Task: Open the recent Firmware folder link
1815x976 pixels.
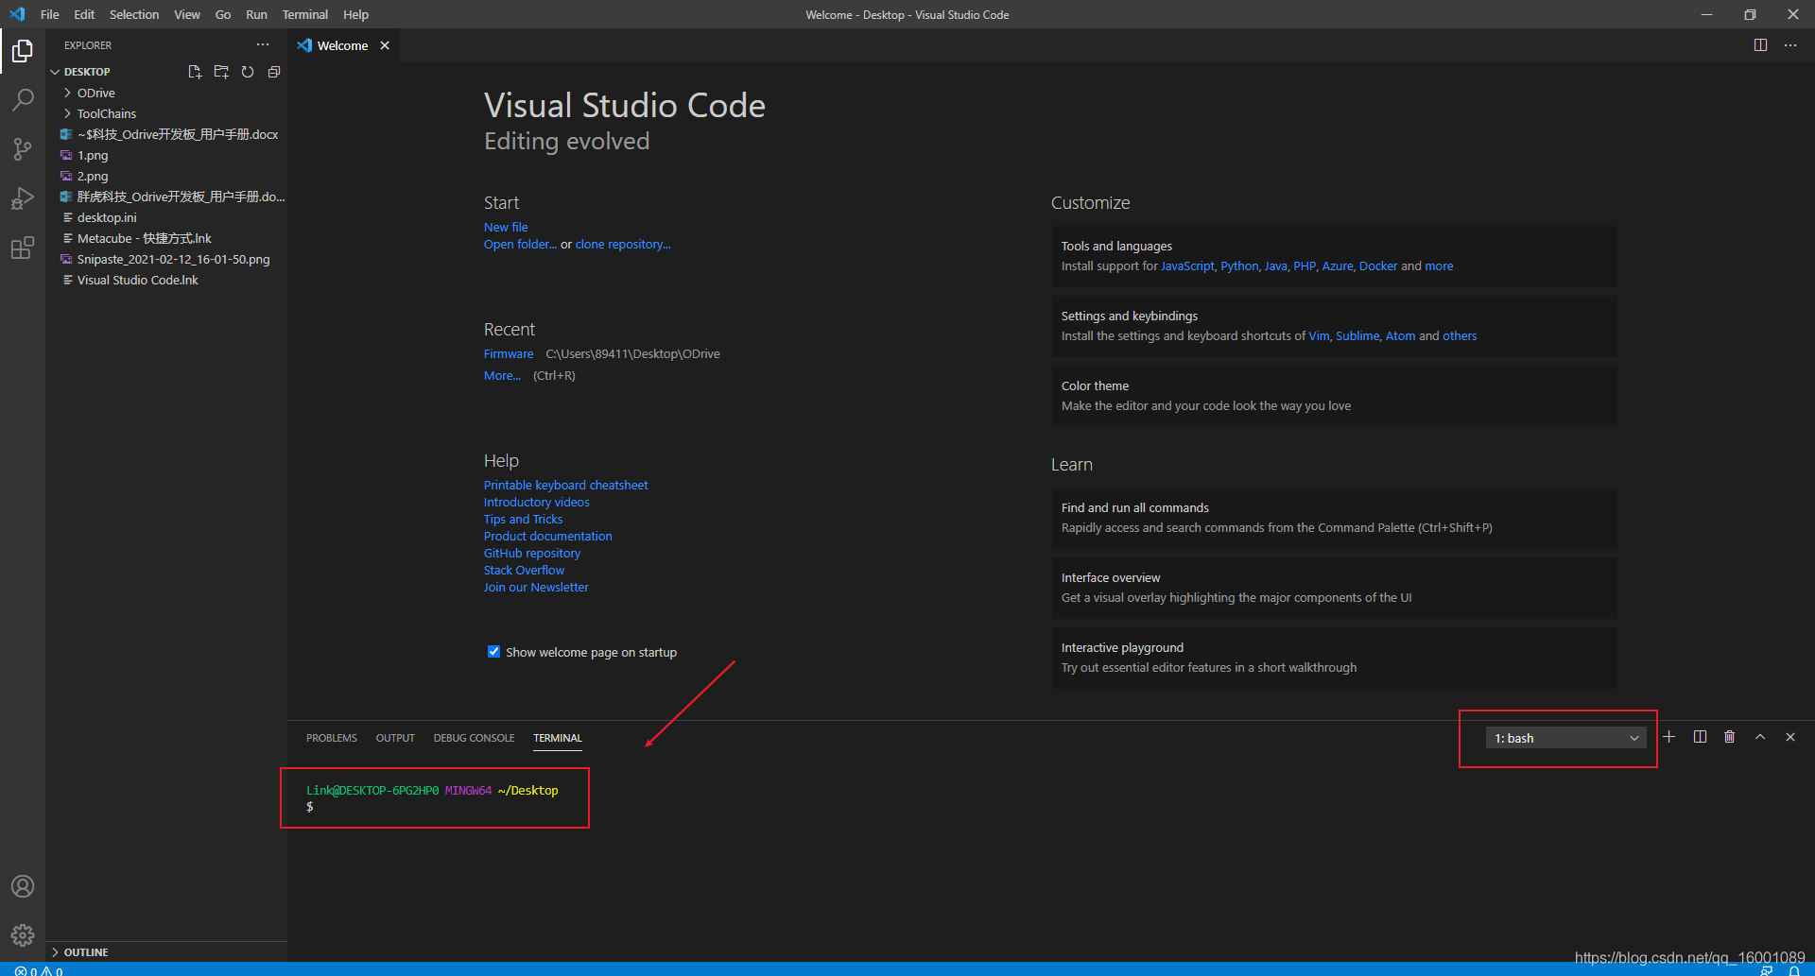Action: tap(509, 353)
